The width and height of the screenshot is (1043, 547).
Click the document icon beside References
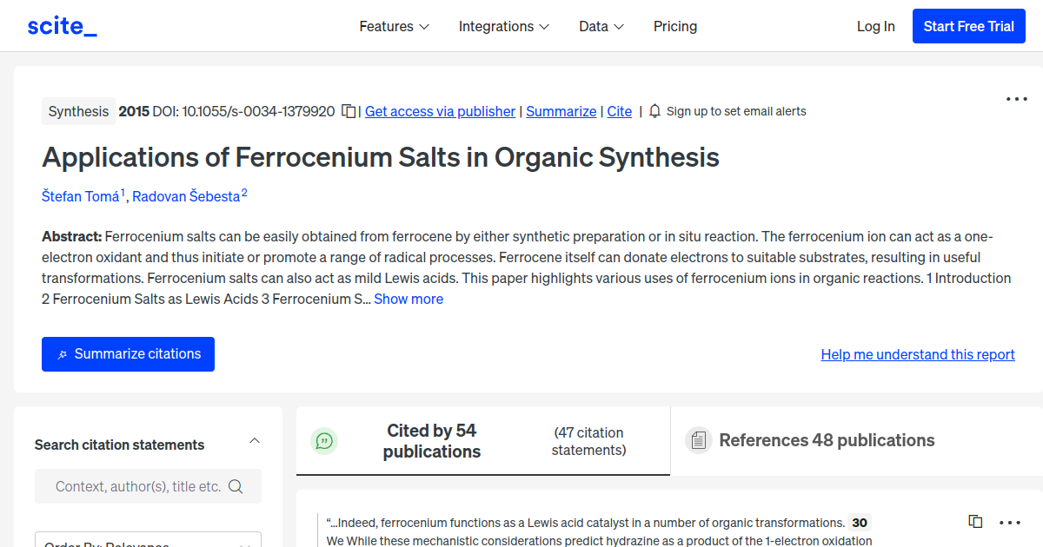tap(698, 440)
